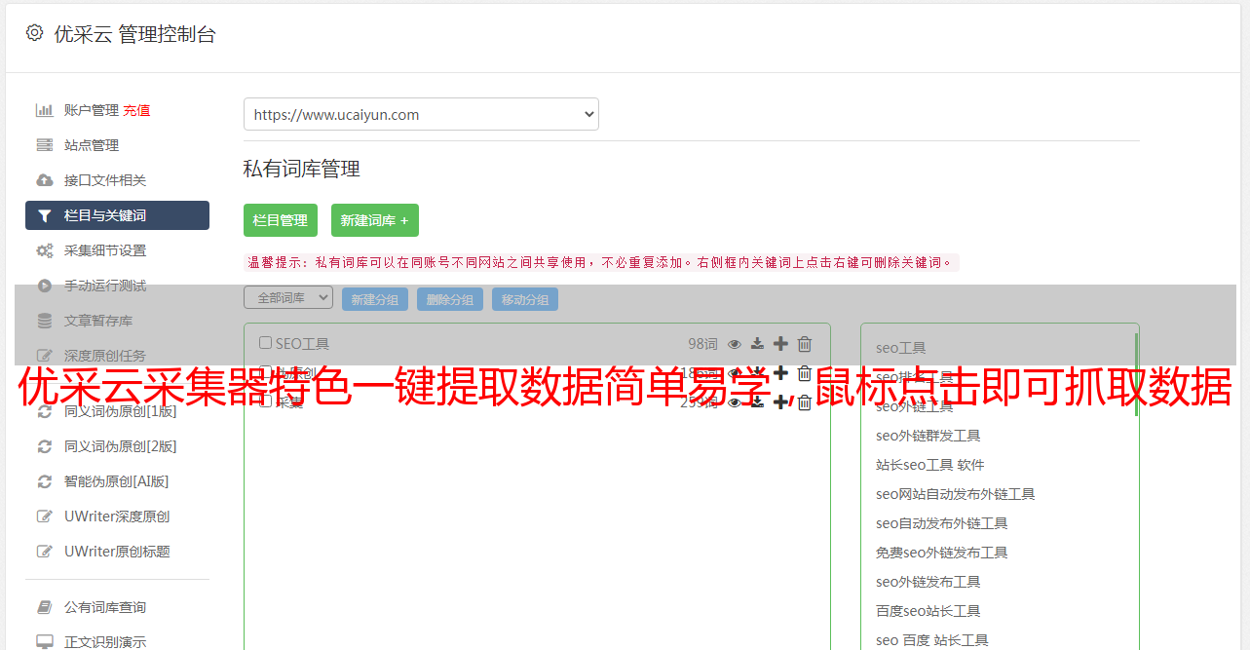Screen dimensions: 1250x650
Task: Open 文章暂存库 via its database icon
Action: (45, 321)
